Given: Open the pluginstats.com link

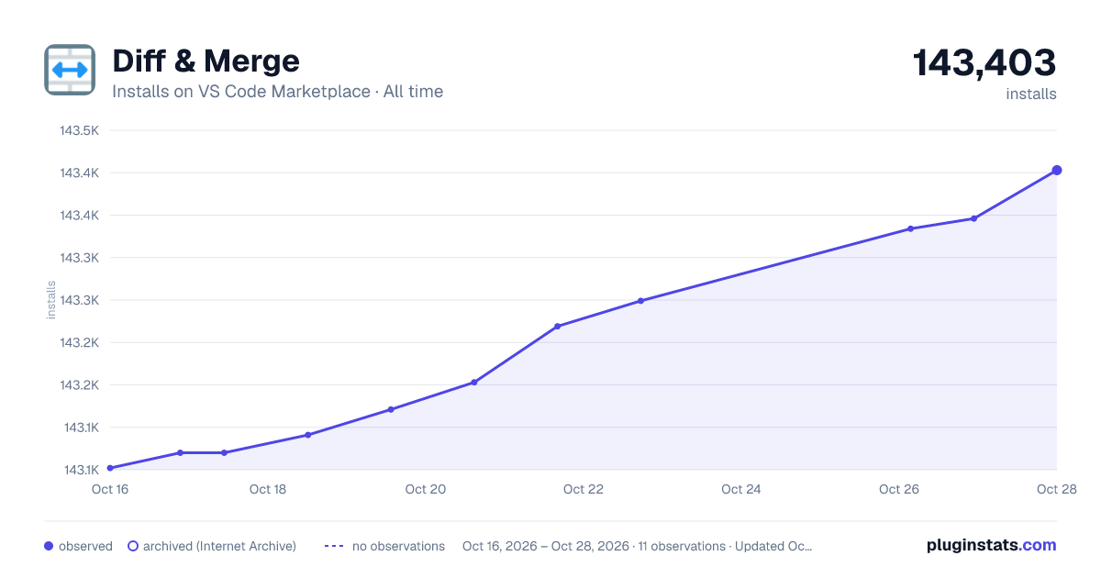Looking at the screenshot, I should pyautogui.click(x=992, y=545).
